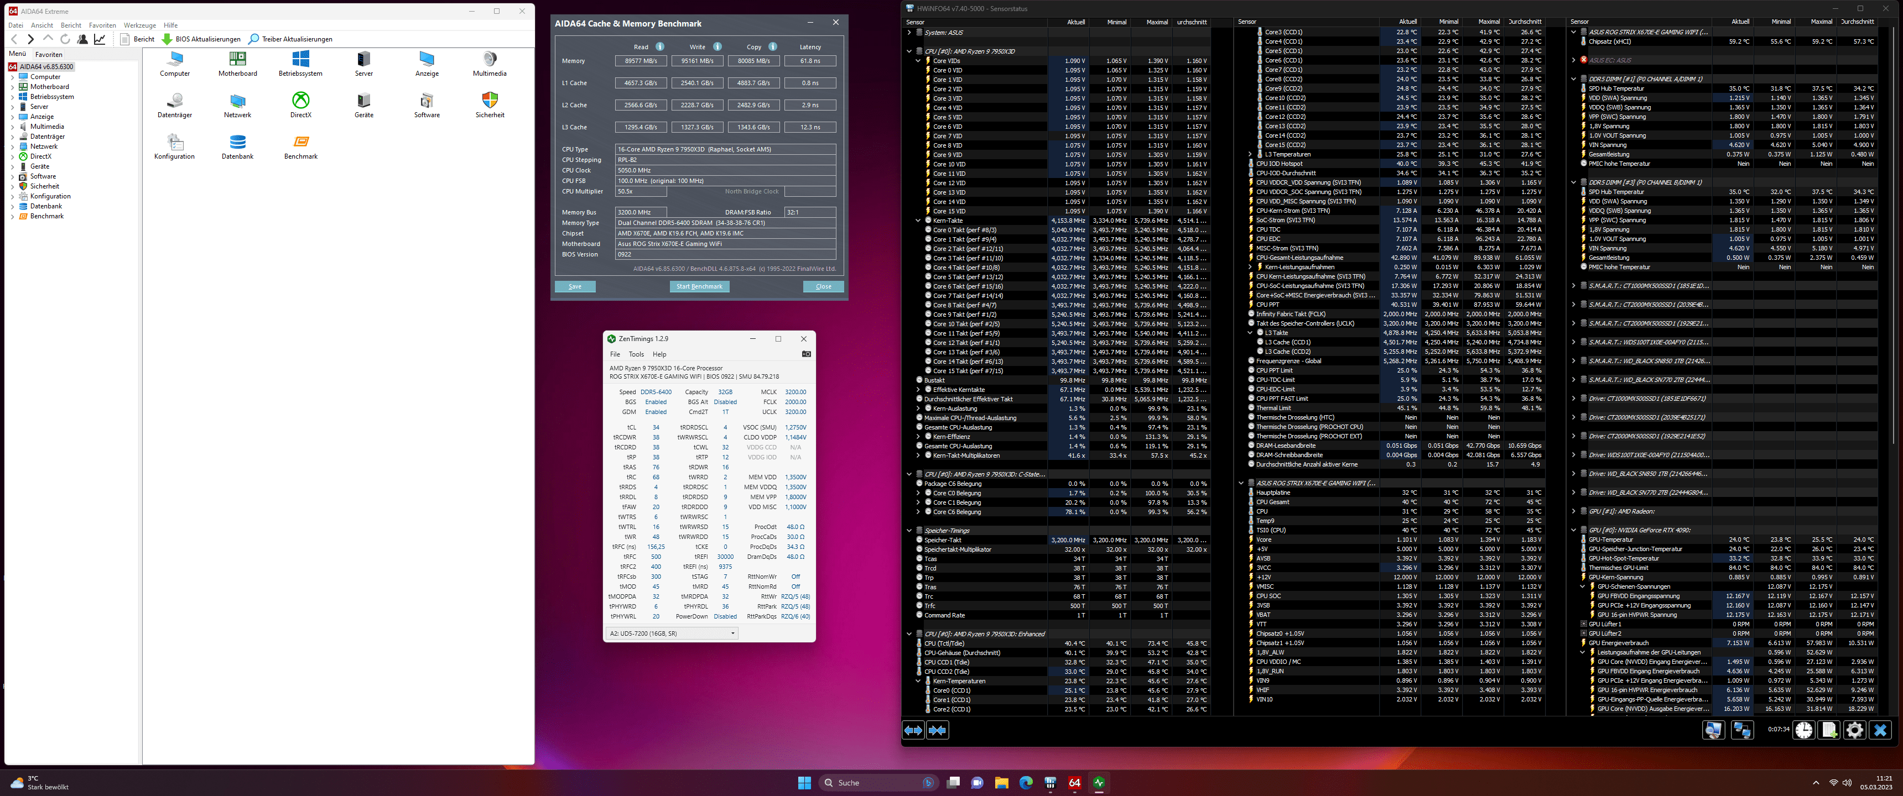
Task: Open the Werkzeuge menu in AIDA64
Action: [x=139, y=25]
